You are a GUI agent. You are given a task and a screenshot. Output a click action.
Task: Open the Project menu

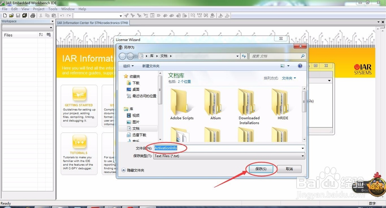39,9
